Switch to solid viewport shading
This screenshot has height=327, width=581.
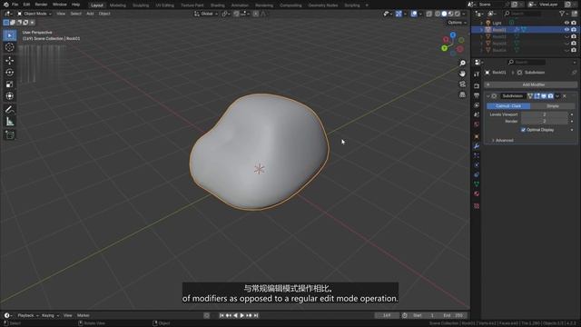(x=444, y=14)
